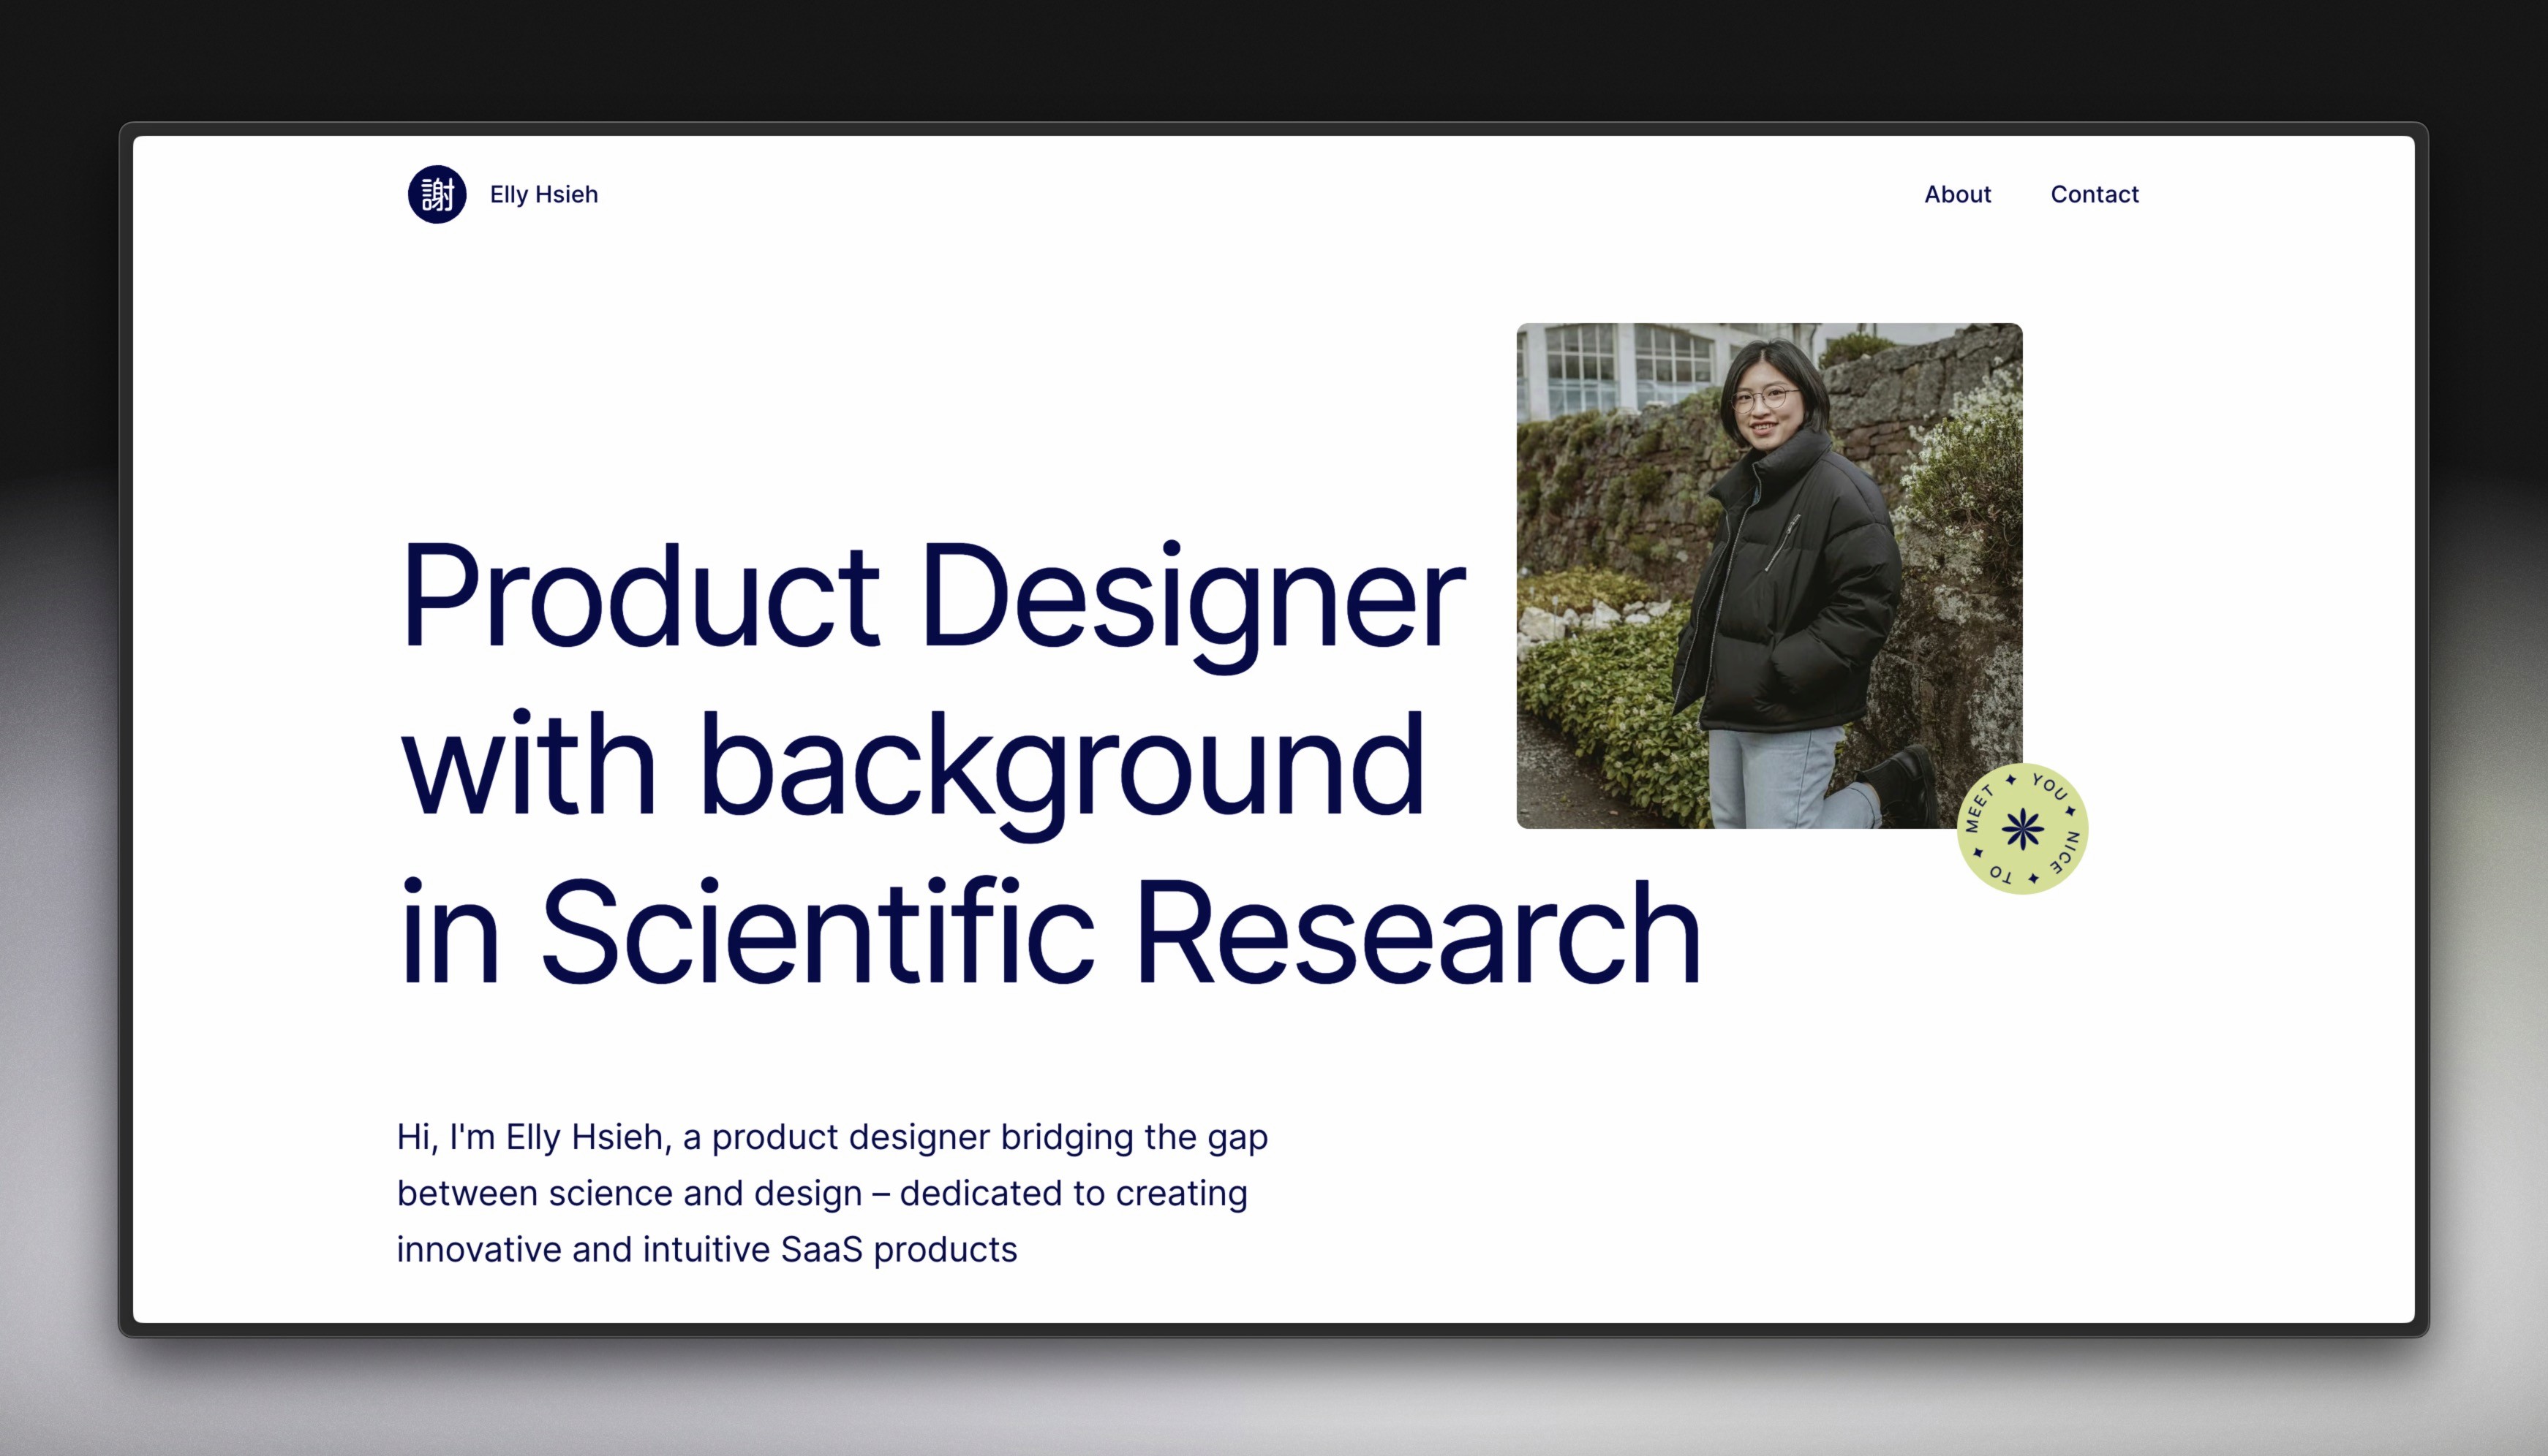Open the Contact page
The width and height of the screenshot is (2548, 1456).
[x=2094, y=194]
